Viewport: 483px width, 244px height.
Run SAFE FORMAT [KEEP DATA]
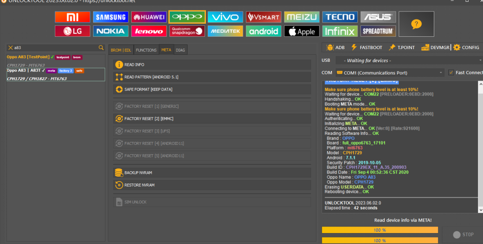pos(212,89)
